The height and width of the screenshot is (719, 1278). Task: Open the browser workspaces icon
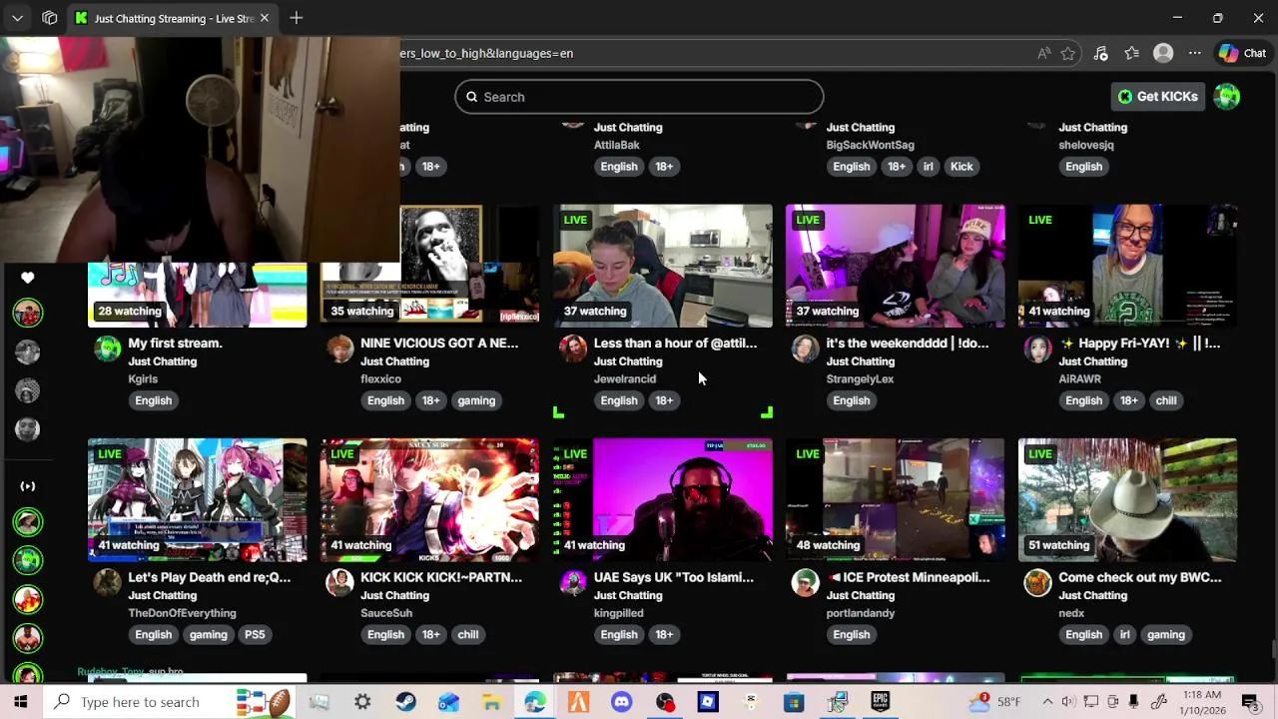(49, 18)
